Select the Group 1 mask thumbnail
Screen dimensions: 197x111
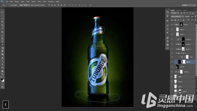coord(181,25)
